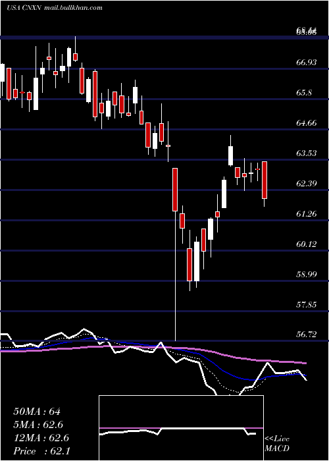Click the 57.85 price axis label
The image size is (329, 461).
pos(307,304)
